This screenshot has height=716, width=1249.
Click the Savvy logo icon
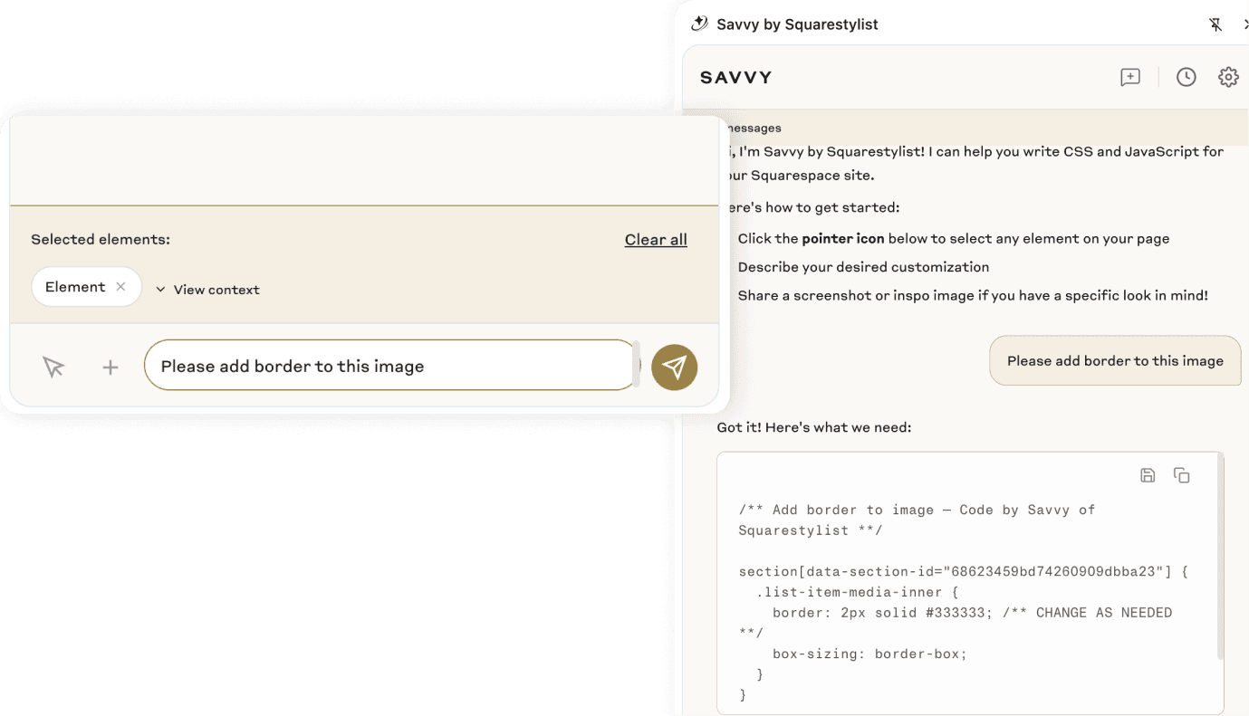(x=699, y=23)
